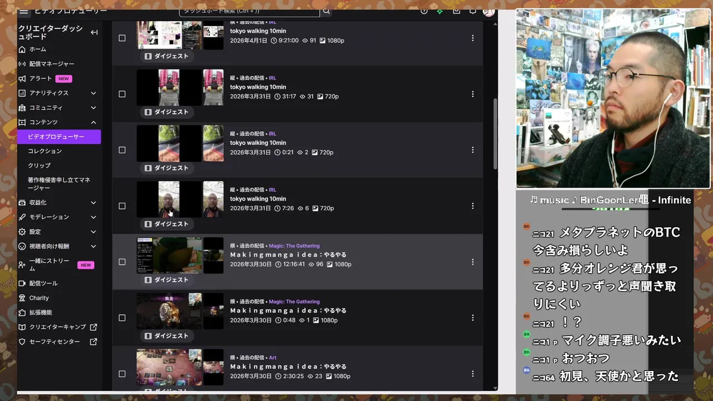The image size is (713, 401).
Task: Click the green sparkle icon in top bar
Action: [x=439, y=11]
